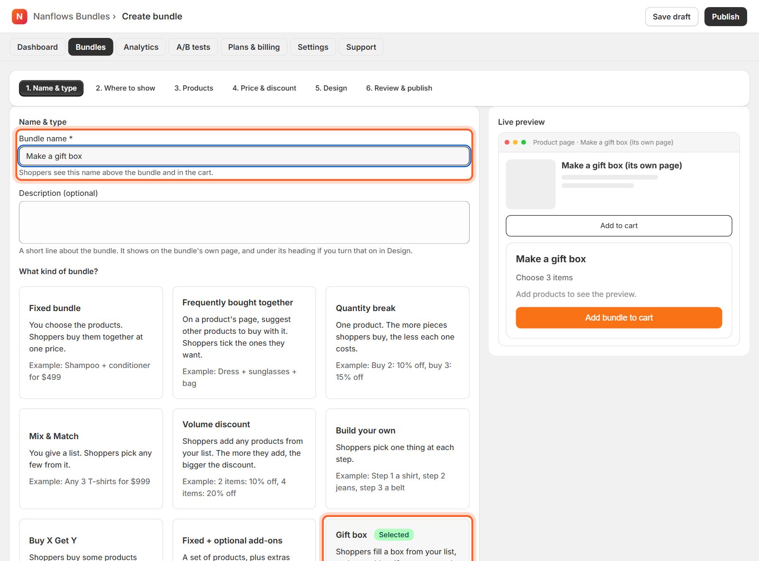Choose Fixed + optional add-ons card
This screenshot has height=561, width=759.
coord(244,541)
